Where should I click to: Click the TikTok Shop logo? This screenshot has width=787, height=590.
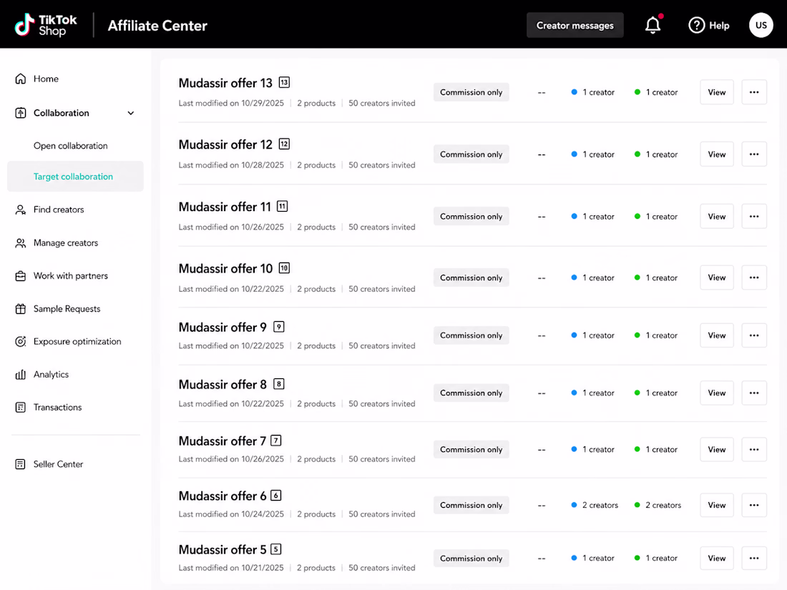click(x=46, y=25)
